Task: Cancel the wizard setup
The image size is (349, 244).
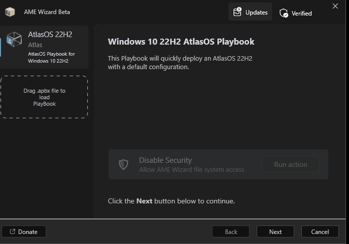Action: pos(320,231)
